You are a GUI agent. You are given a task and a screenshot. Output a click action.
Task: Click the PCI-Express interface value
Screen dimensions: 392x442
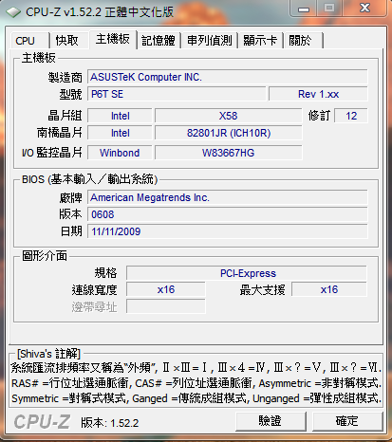pos(247,273)
